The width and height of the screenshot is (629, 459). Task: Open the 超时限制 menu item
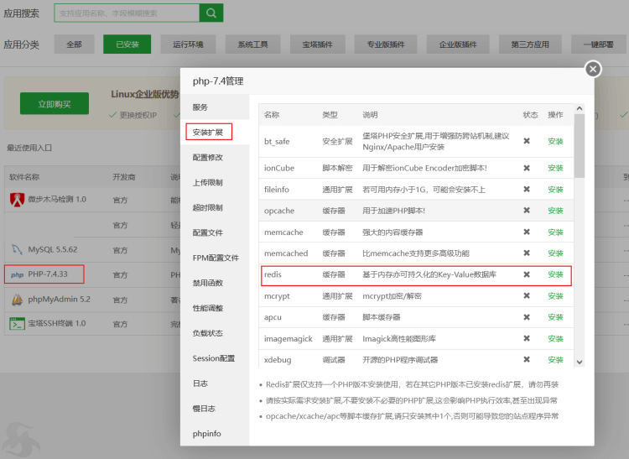point(215,207)
